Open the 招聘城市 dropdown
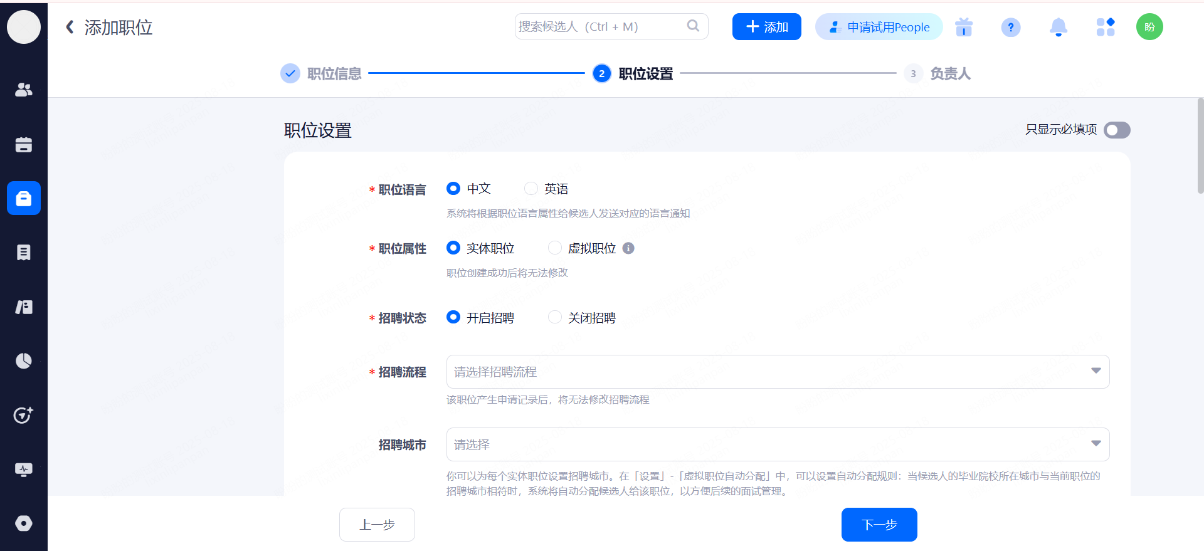Image resolution: width=1204 pixels, height=551 pixels. click(778, 444)
